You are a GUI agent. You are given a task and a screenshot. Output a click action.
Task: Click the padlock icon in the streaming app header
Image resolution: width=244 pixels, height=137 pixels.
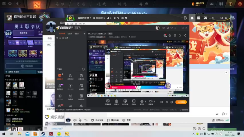(170, 36)
